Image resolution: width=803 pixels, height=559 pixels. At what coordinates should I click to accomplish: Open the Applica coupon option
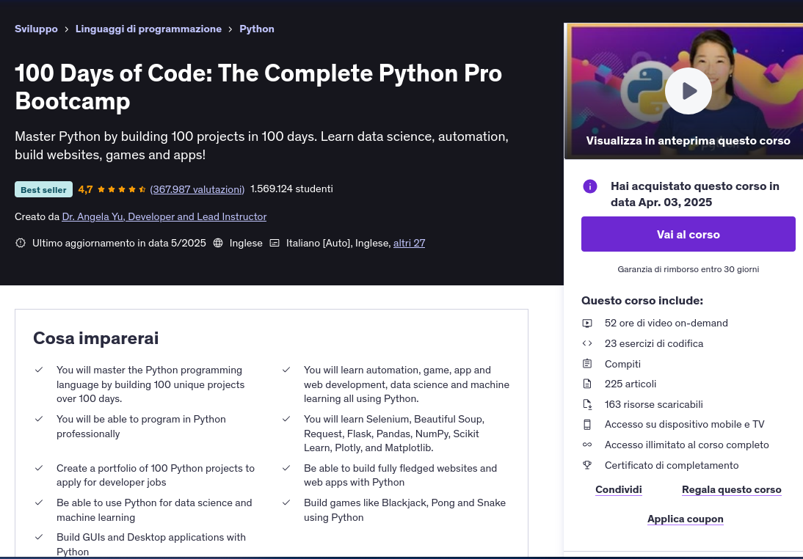click(x=685, y=519)
